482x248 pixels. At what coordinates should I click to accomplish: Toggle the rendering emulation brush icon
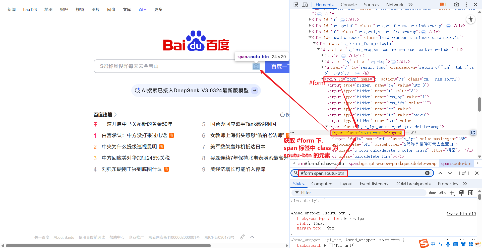point(461,193)
